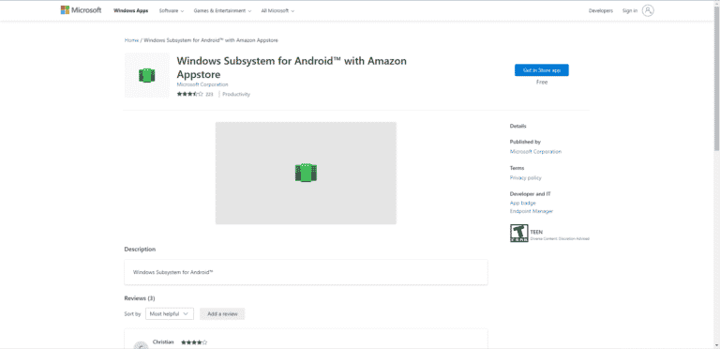Open the Privacy policy link
Screen dimensions: 720x349
[525, 177]
